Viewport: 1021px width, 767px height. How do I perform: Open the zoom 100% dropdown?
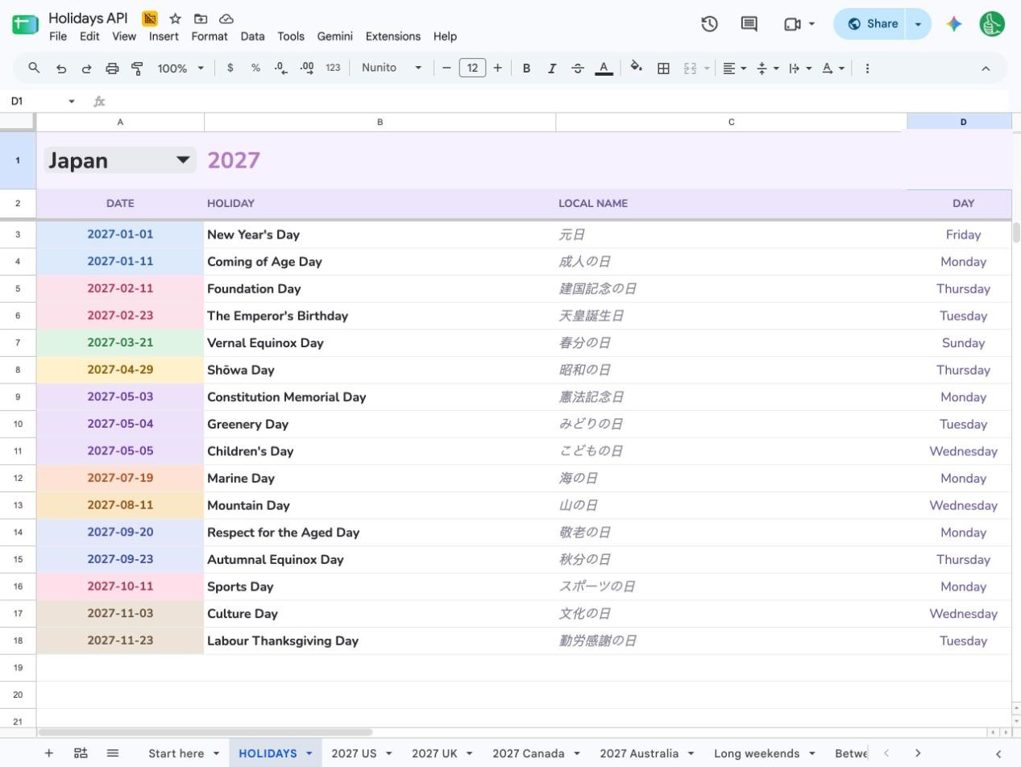[181, 68]
